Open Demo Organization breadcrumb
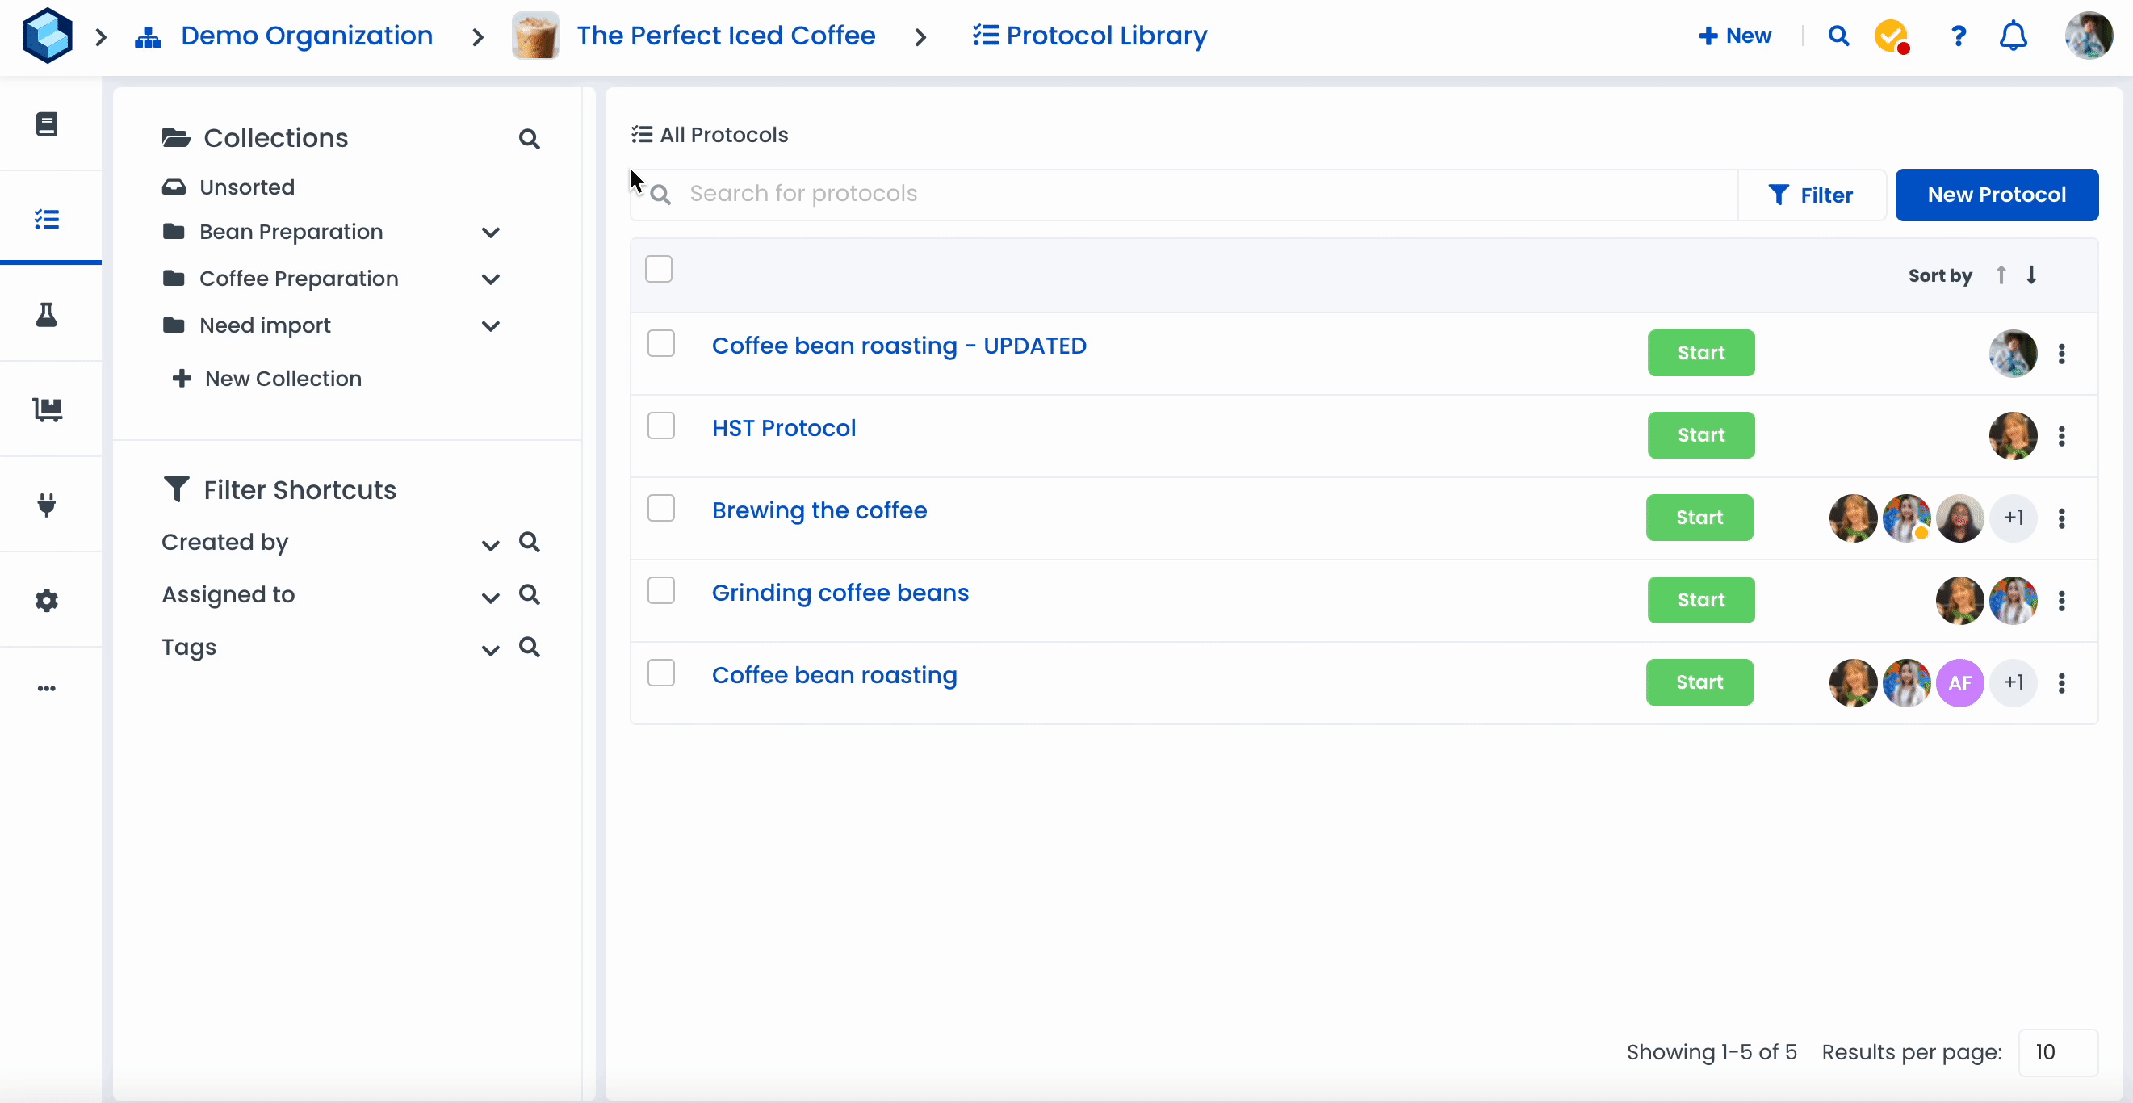This screenshot has width=2133, height=1103. click(306, 36)
